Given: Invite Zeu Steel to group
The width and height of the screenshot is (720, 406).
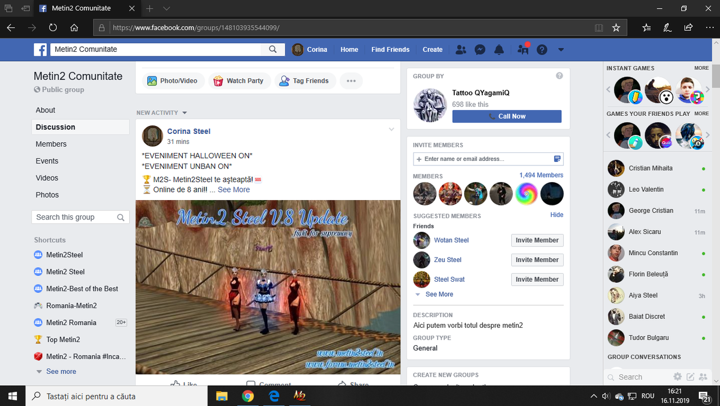Looking at the screenshot, I should coord(537,260).
